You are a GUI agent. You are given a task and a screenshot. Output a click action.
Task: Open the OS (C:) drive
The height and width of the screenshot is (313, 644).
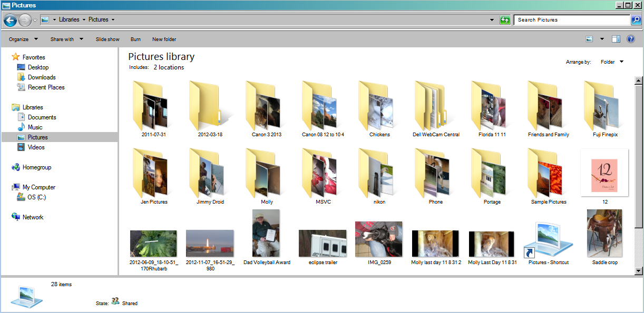tap(36, 197)
